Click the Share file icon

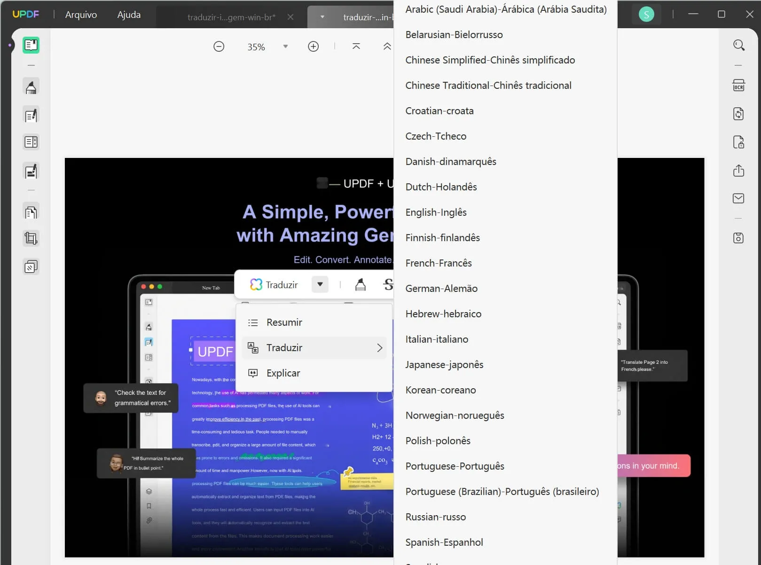[739, 170]
